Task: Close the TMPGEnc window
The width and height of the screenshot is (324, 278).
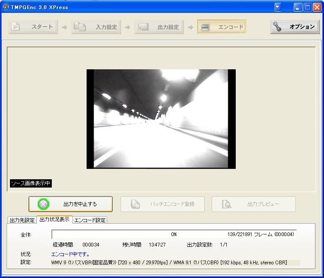Action: (317, 7)
